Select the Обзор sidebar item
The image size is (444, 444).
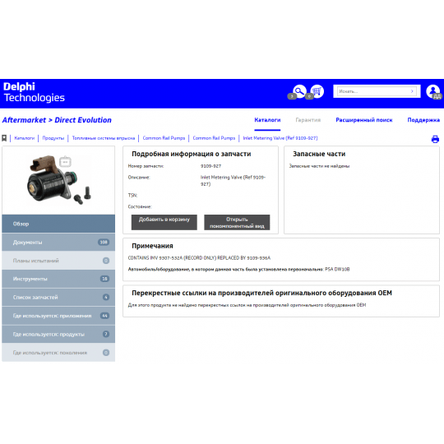pos(58,224)
